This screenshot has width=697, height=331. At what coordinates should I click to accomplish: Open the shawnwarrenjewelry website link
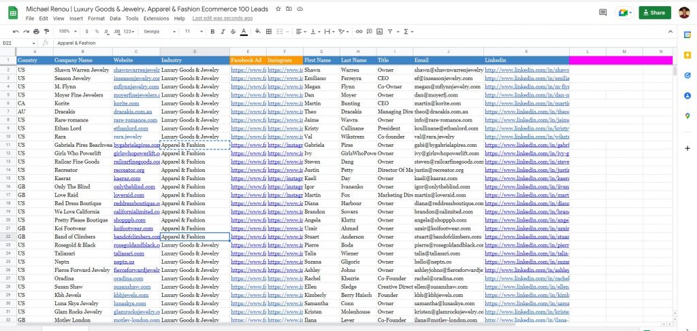point(136,69)
